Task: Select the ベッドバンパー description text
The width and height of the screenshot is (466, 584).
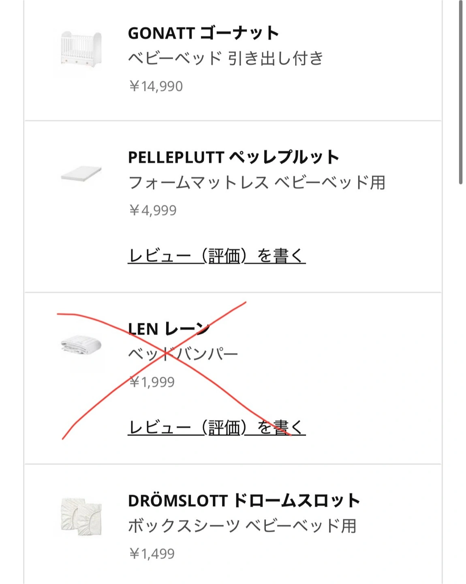Action: coord(183,354)
